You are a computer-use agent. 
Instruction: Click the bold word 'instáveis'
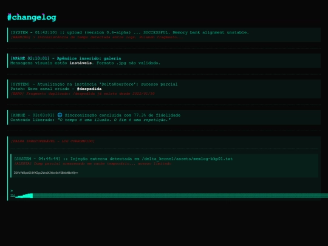click(x=81, y=63)
